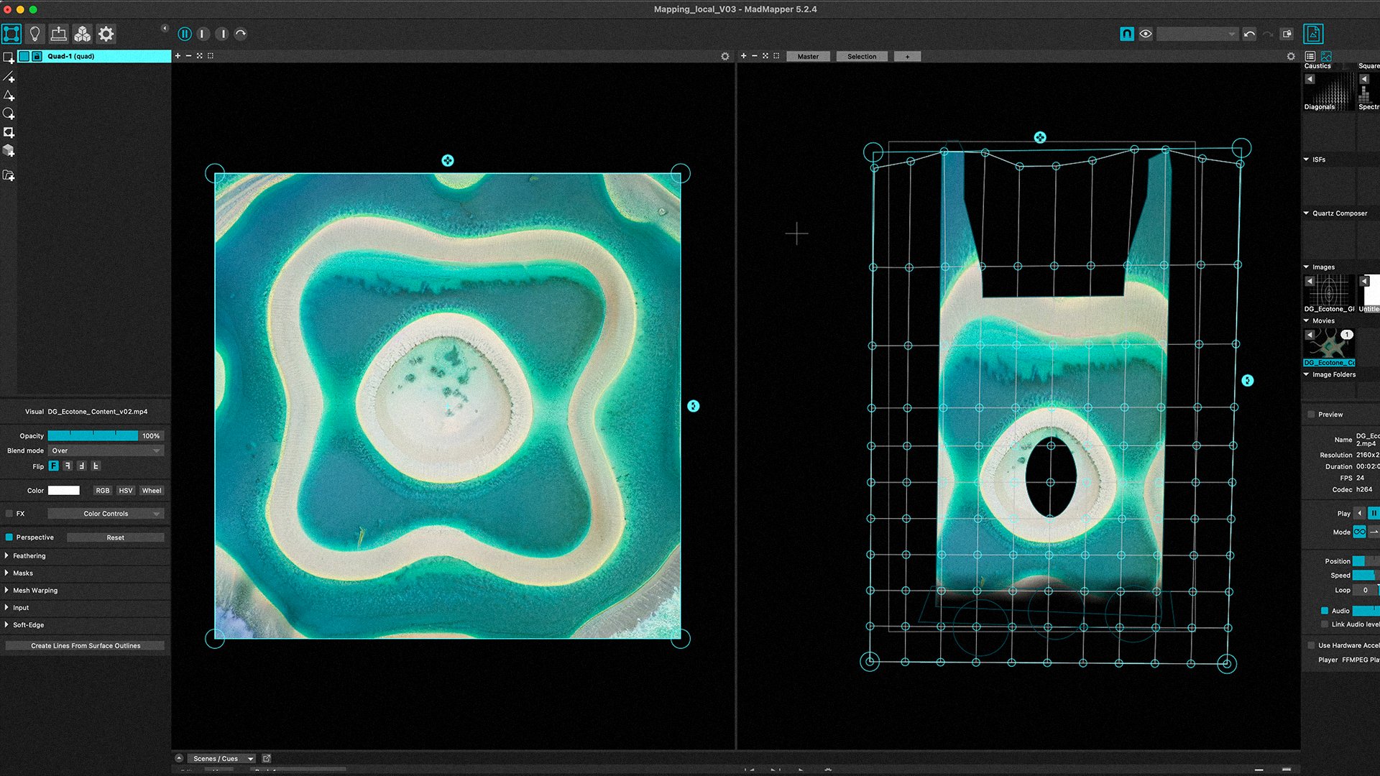
Task: Adjust the movie Speed slider
Action: click(x=1366, y=576)
